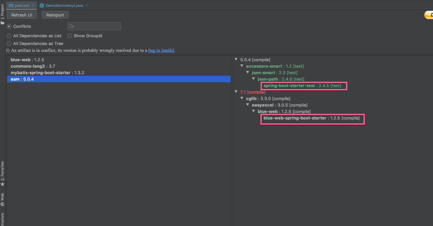Collapse the 5.0.4 [compile] tree node
This screenshot has height=226, width=433.
[x=236, y=60]
